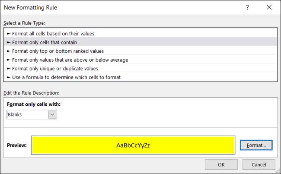This screenshot has height=174, width=281.
Task: Click the arrow bullet beside 'Format all cells'
Action: 9,33
